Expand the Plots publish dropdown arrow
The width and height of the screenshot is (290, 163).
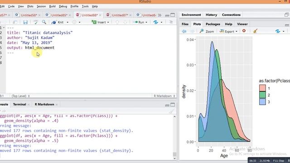click(x=284, y=31)
